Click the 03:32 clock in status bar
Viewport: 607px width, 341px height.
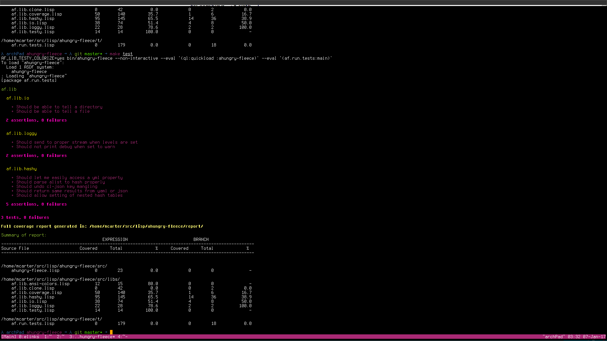(x=574, y=337)
